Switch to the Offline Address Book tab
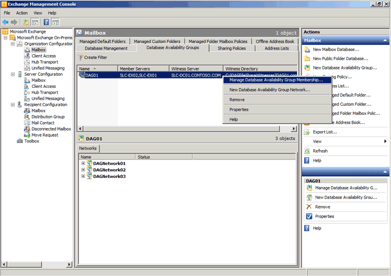This screenshot has height=276, width=391. click(275, 41)
